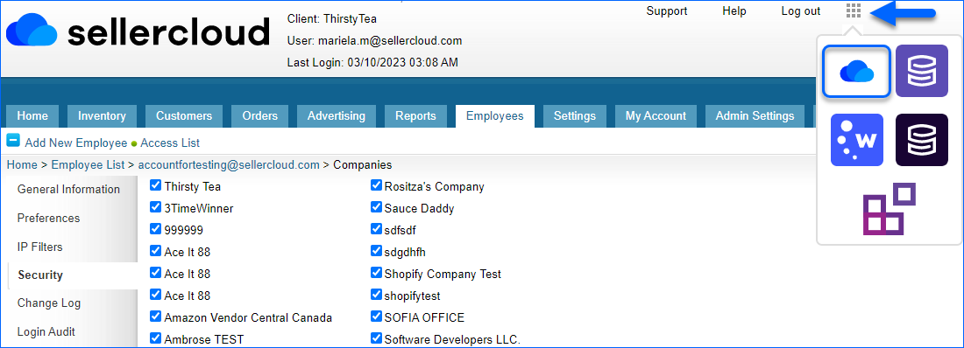Open the Home tab

(32, 116)
